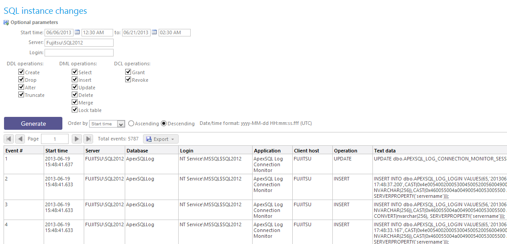Uncheck the Drop operation checkbox
Viewport: 507px width, 244px height.
tap(21, 80)
